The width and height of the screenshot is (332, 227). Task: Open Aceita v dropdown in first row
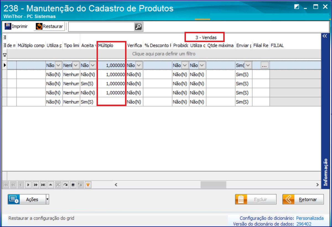click(x=93, y=65)
